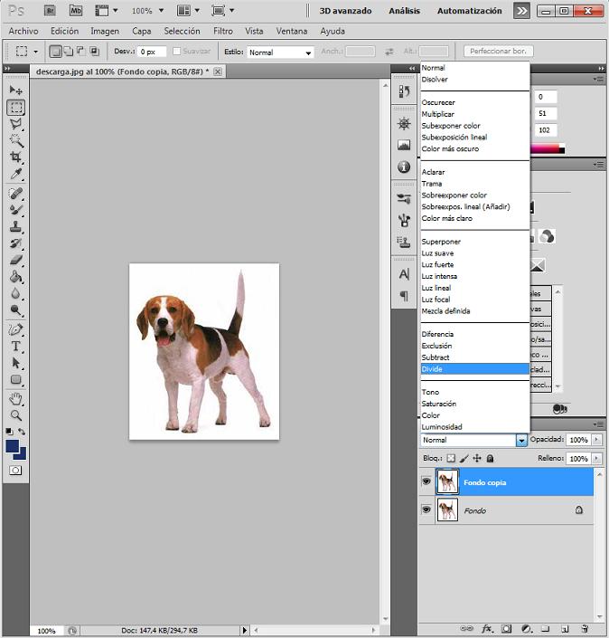Image resolution: width=609 pixels, height=638 pixels.
Task: Select the Eraser tool
Action: coord(16,260)
